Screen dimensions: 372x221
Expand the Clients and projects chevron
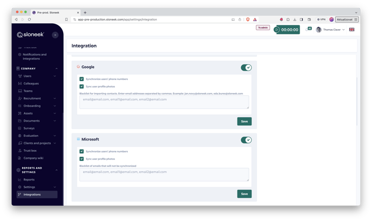point(55,143)
